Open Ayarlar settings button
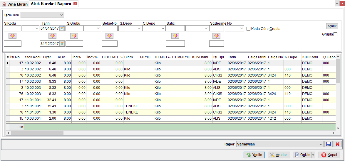Viewport: 345px width, 161px height. [x=279, y=155]
